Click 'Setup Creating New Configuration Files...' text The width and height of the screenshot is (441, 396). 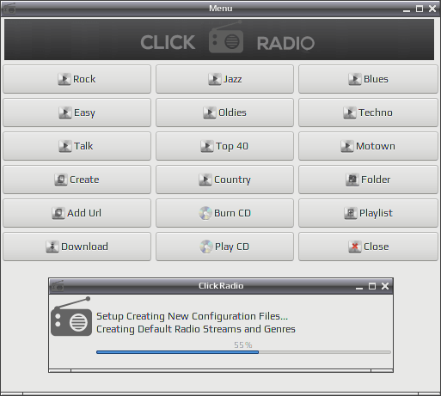click(192, 316)
